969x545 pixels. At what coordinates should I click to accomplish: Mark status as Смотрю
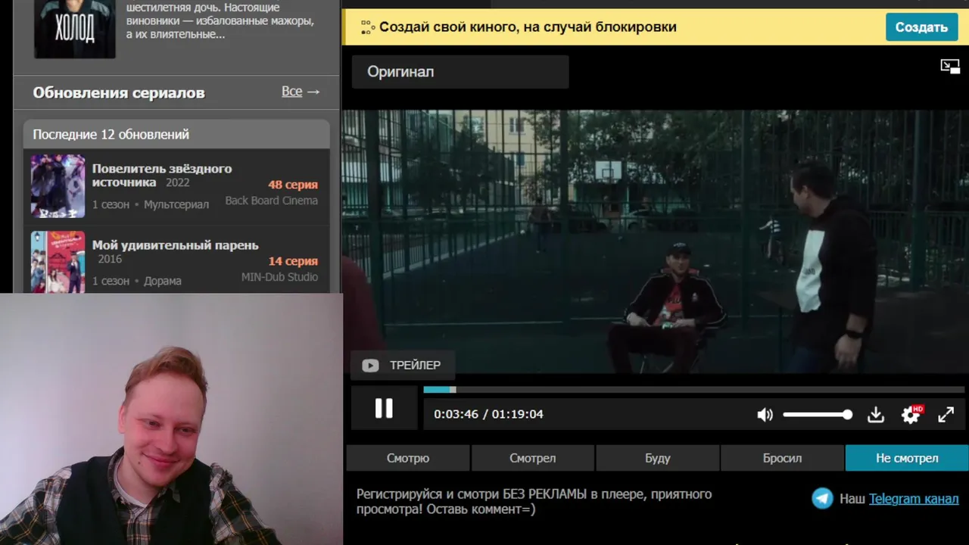pos(408,458)
